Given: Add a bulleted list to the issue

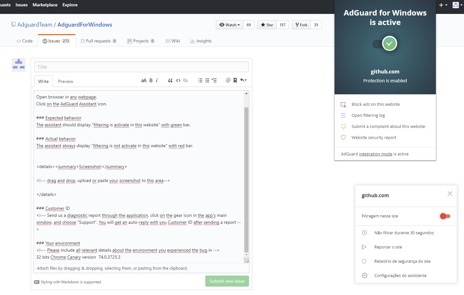Looking at the screenshot, I should [x=200, y=80].
